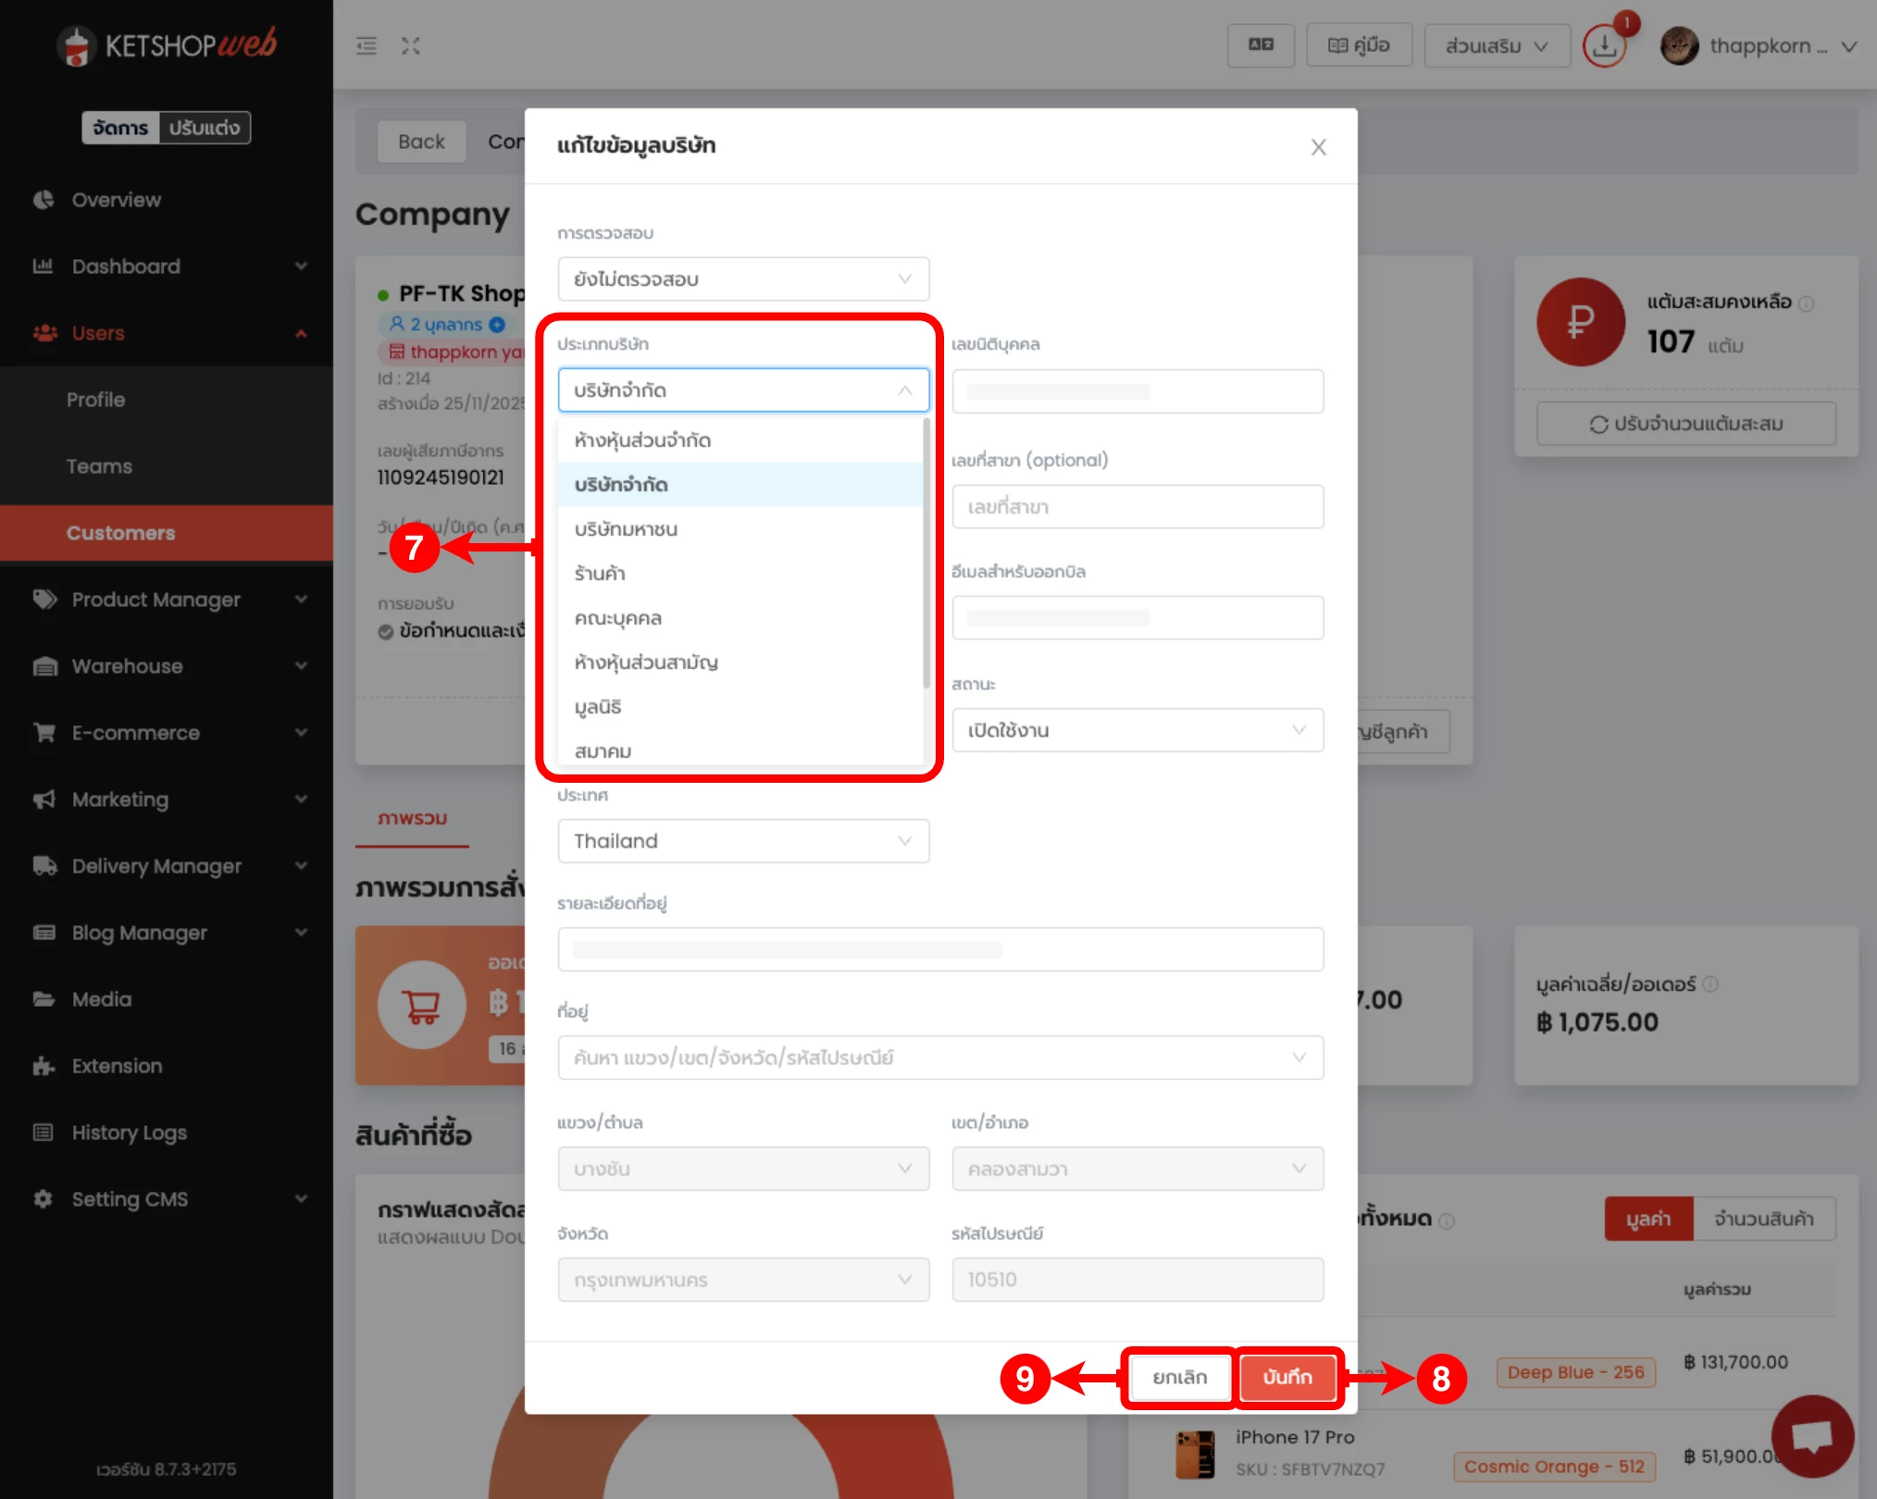Screen dimensions: 1877x1499
Task: Click the เลขที่สาขา branch number field
Action: pyautogui.click(x=1137, y=507)
